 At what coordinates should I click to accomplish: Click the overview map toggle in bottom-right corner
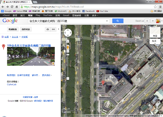point(161,116)
